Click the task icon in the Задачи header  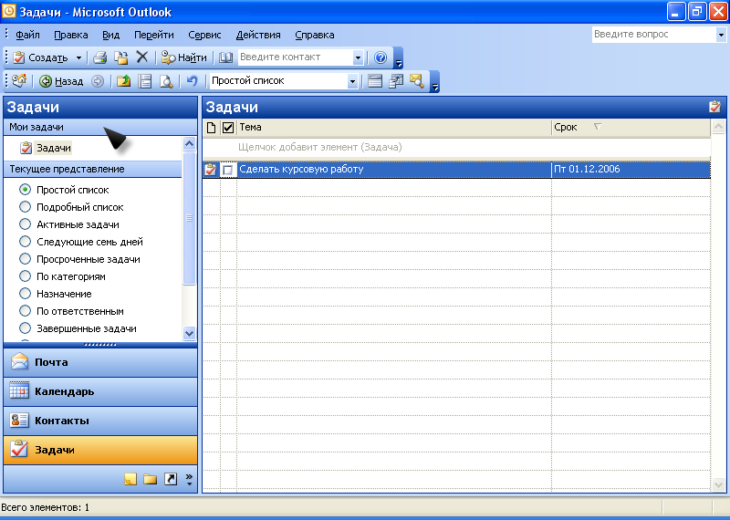coord(714,107)
